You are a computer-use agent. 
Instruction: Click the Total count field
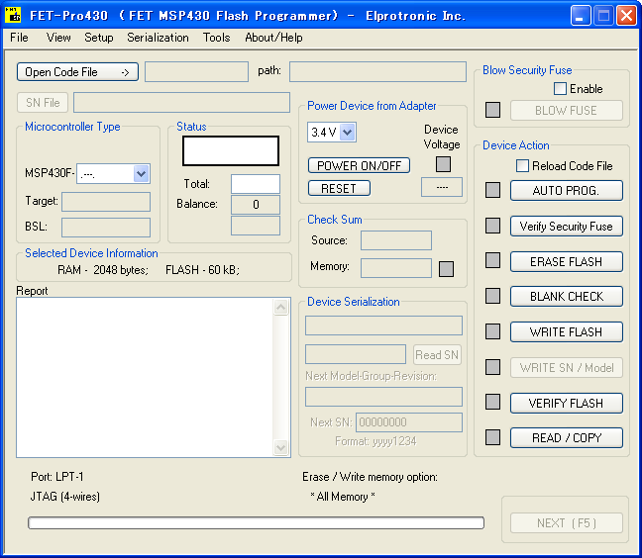click(256, 184)
